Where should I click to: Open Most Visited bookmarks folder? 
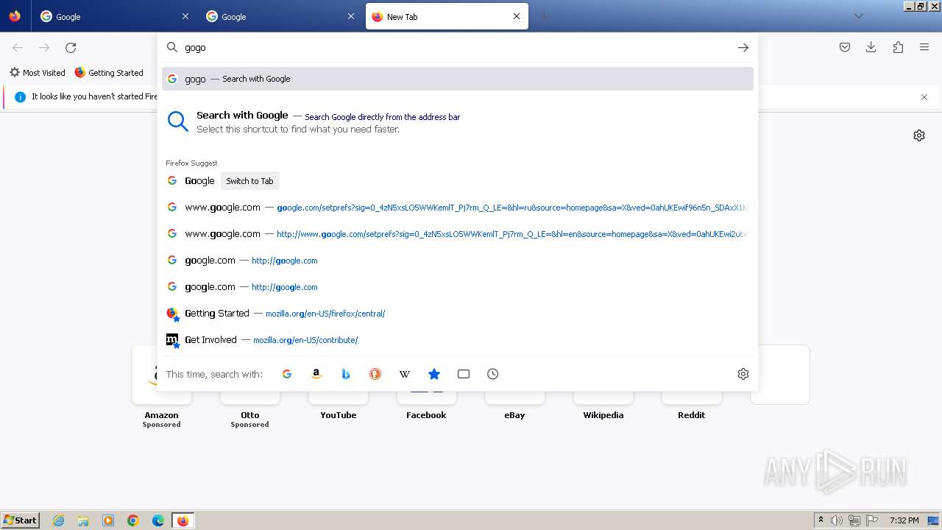(37, 73)
